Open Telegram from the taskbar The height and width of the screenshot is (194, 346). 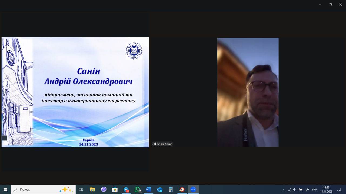click(126, 189)
